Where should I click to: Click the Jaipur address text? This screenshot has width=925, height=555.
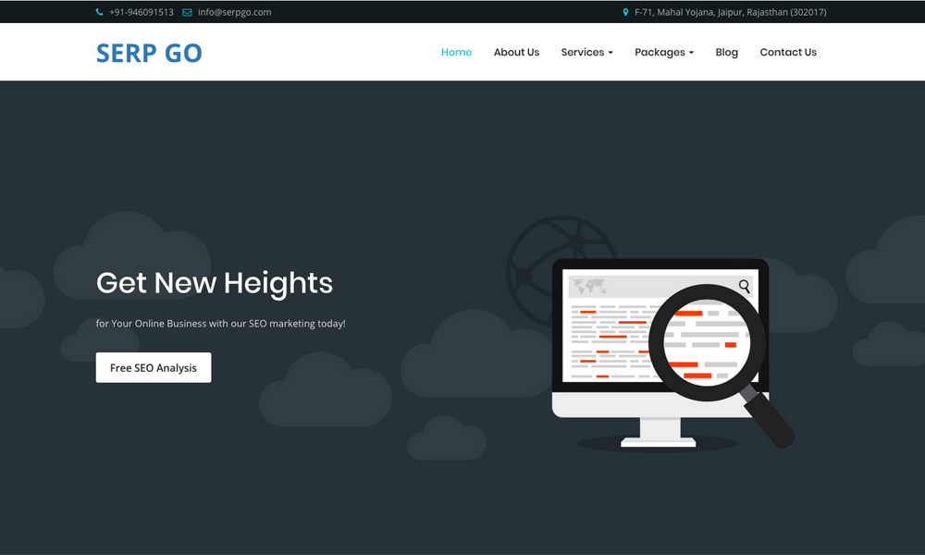click(730, 12)
